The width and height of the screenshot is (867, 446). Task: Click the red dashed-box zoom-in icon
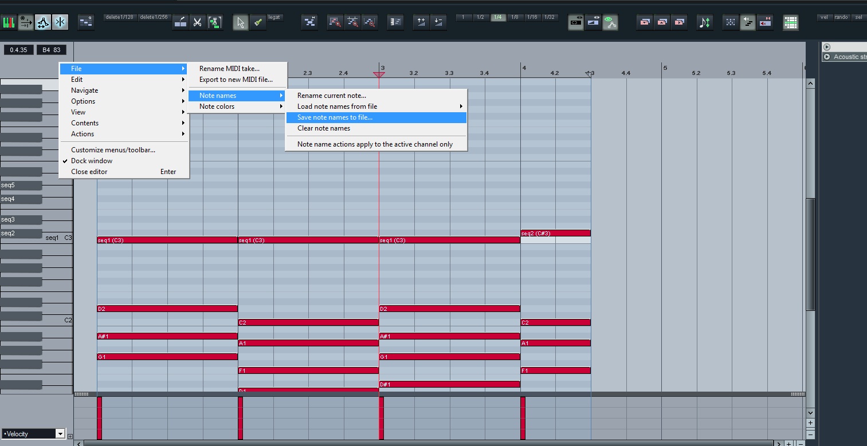(x=335, y=22)
